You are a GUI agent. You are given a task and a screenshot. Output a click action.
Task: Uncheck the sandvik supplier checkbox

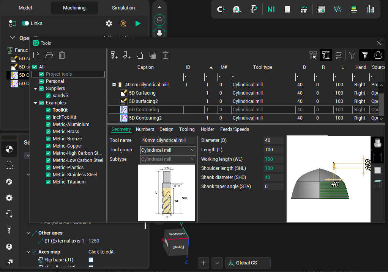pos(48,96)
